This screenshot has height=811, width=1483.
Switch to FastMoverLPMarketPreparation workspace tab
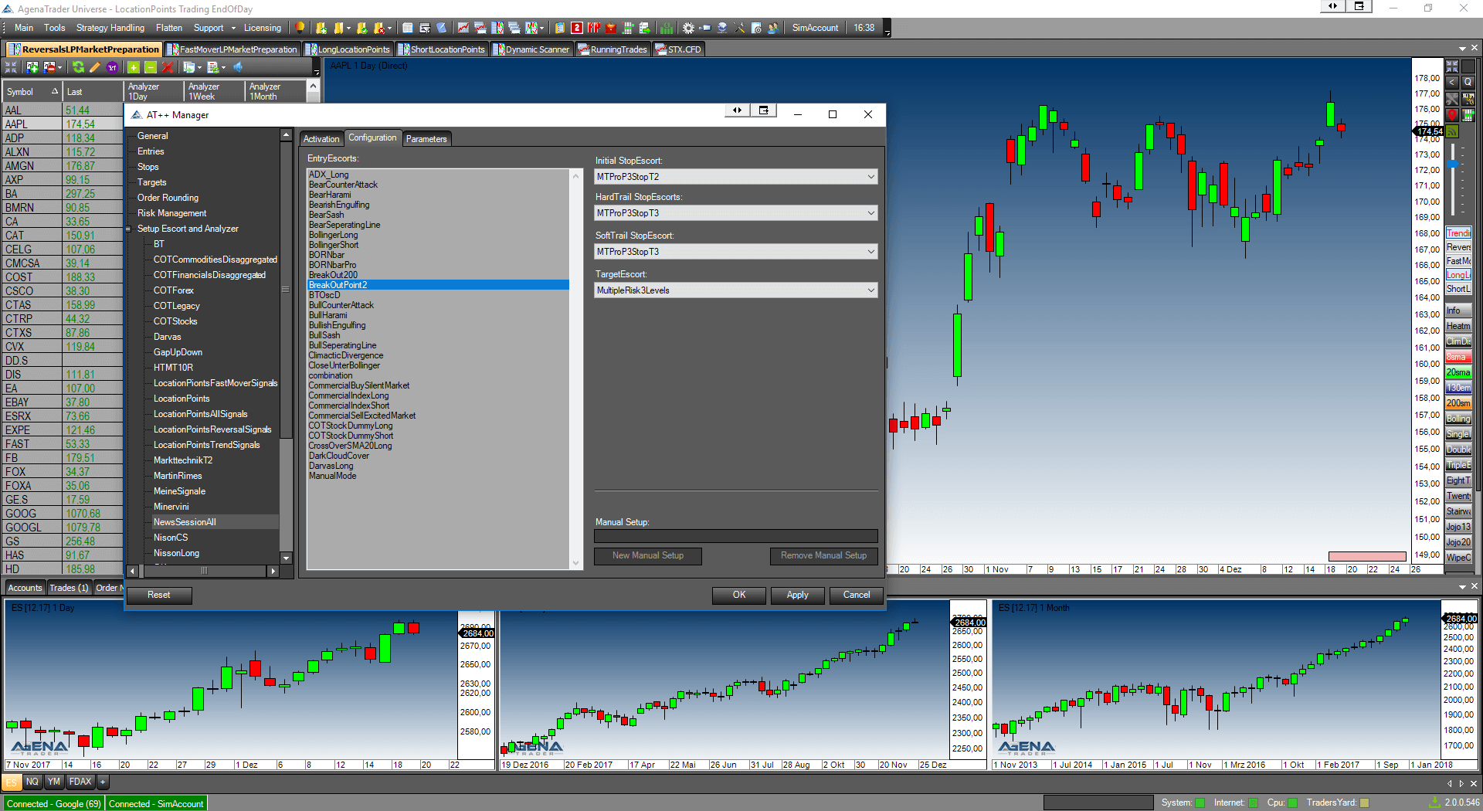click(x=232, y=49)
